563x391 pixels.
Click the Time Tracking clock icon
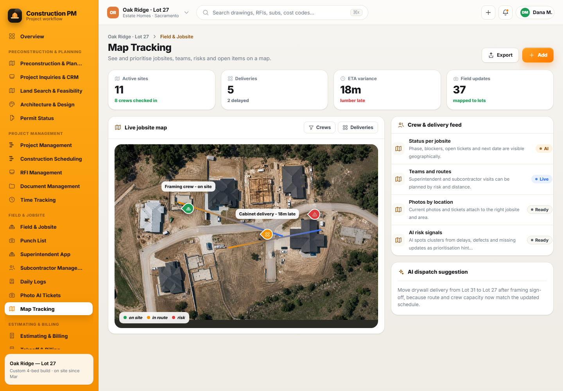[x=12, y=200]
